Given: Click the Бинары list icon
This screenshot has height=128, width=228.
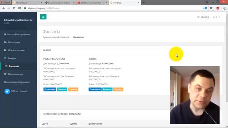Looking at the screenshot, I should (5, 58).
